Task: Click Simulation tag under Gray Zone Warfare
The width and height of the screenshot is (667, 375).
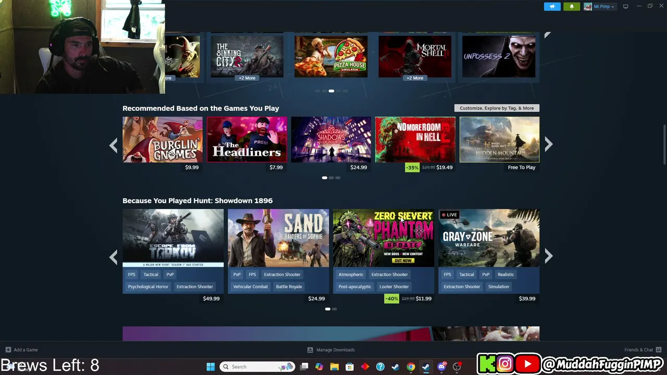Action: coord(499,286)
